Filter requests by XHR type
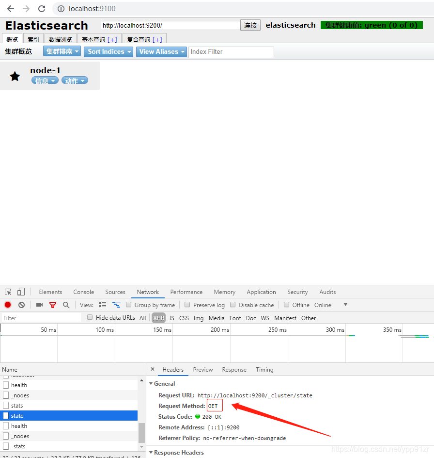Screen dimensions: 434x458 tap(159, 318)
